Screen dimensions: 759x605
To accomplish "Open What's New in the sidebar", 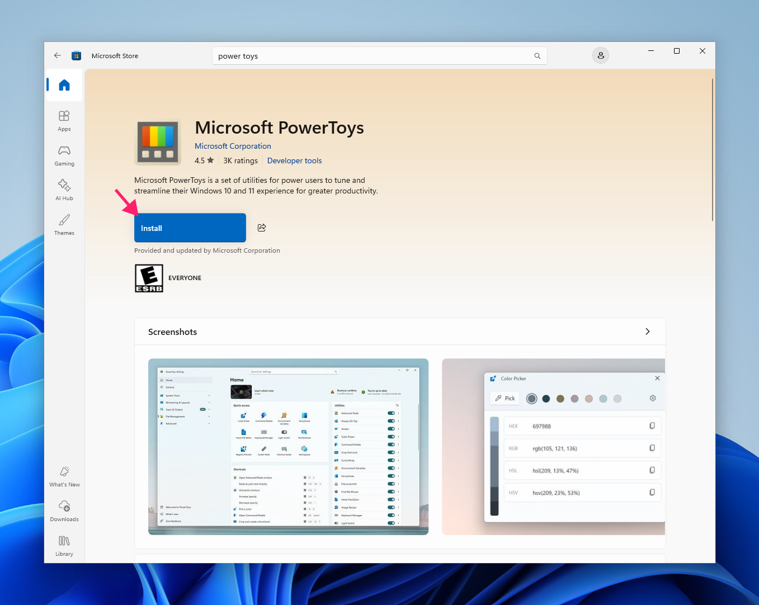I will (x=64, y=476).
